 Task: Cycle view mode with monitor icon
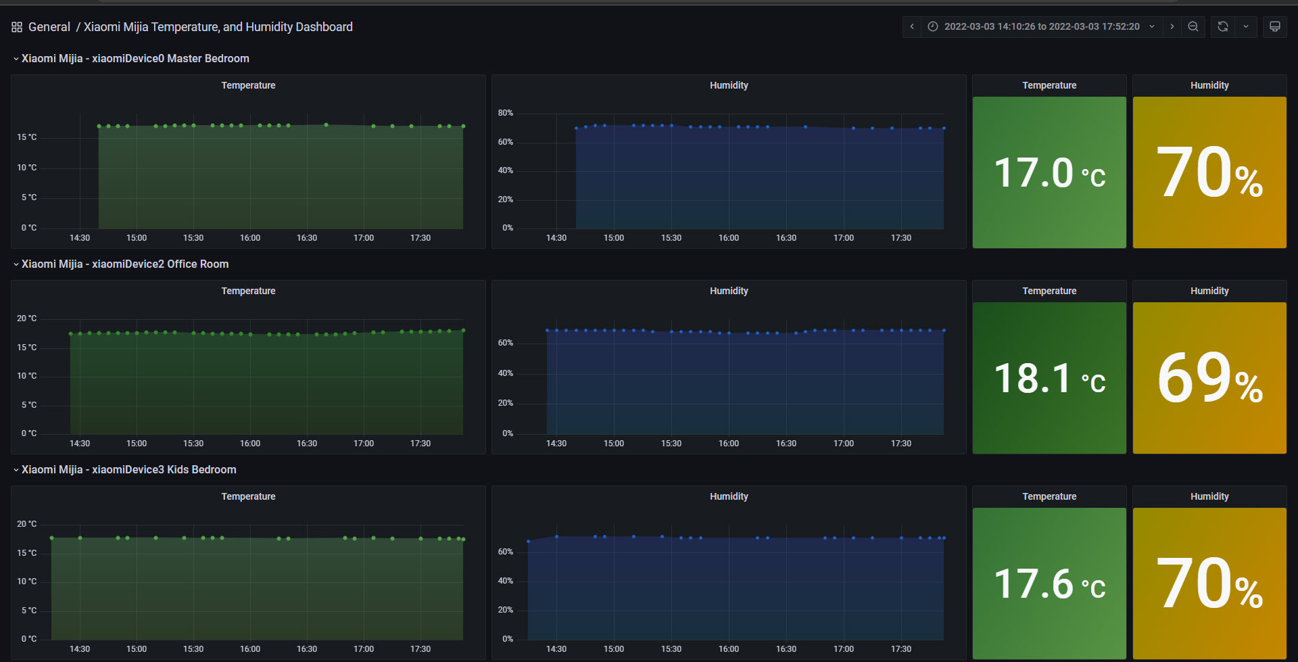click(x=1275, y=26)
